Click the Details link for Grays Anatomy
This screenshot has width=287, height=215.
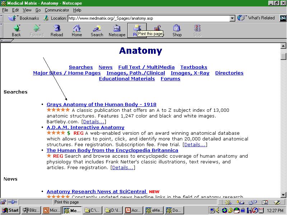pyautogui.click(x=94, y=122)
